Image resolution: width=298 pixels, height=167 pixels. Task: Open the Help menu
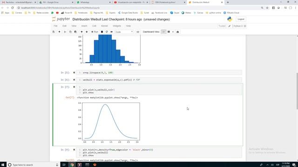click(129, 26)
